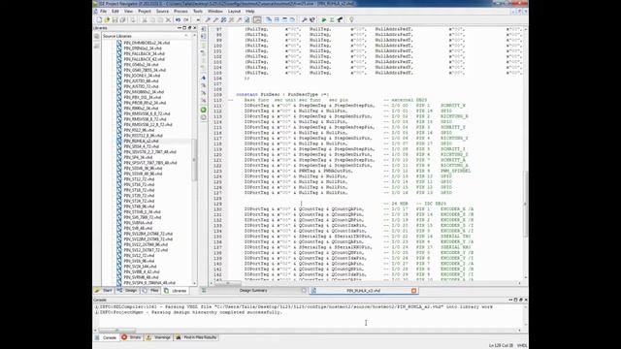Open the Tools menu

(x=198, y=12)
